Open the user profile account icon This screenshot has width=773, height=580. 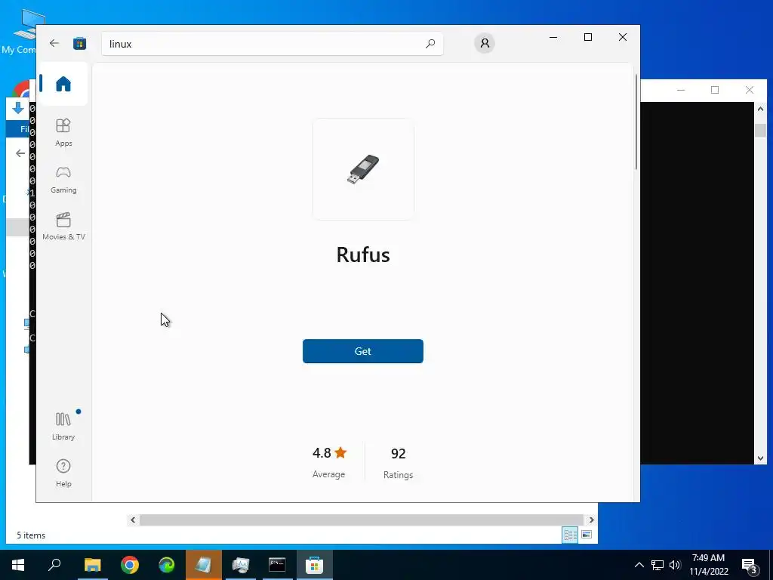[x=485, y=43]
